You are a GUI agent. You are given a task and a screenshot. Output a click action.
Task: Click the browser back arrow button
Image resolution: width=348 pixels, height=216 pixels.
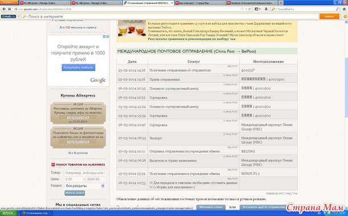(x=4, y=9)
